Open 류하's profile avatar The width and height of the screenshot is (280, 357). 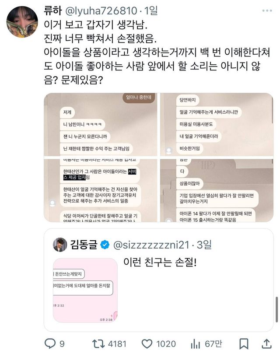22,22
